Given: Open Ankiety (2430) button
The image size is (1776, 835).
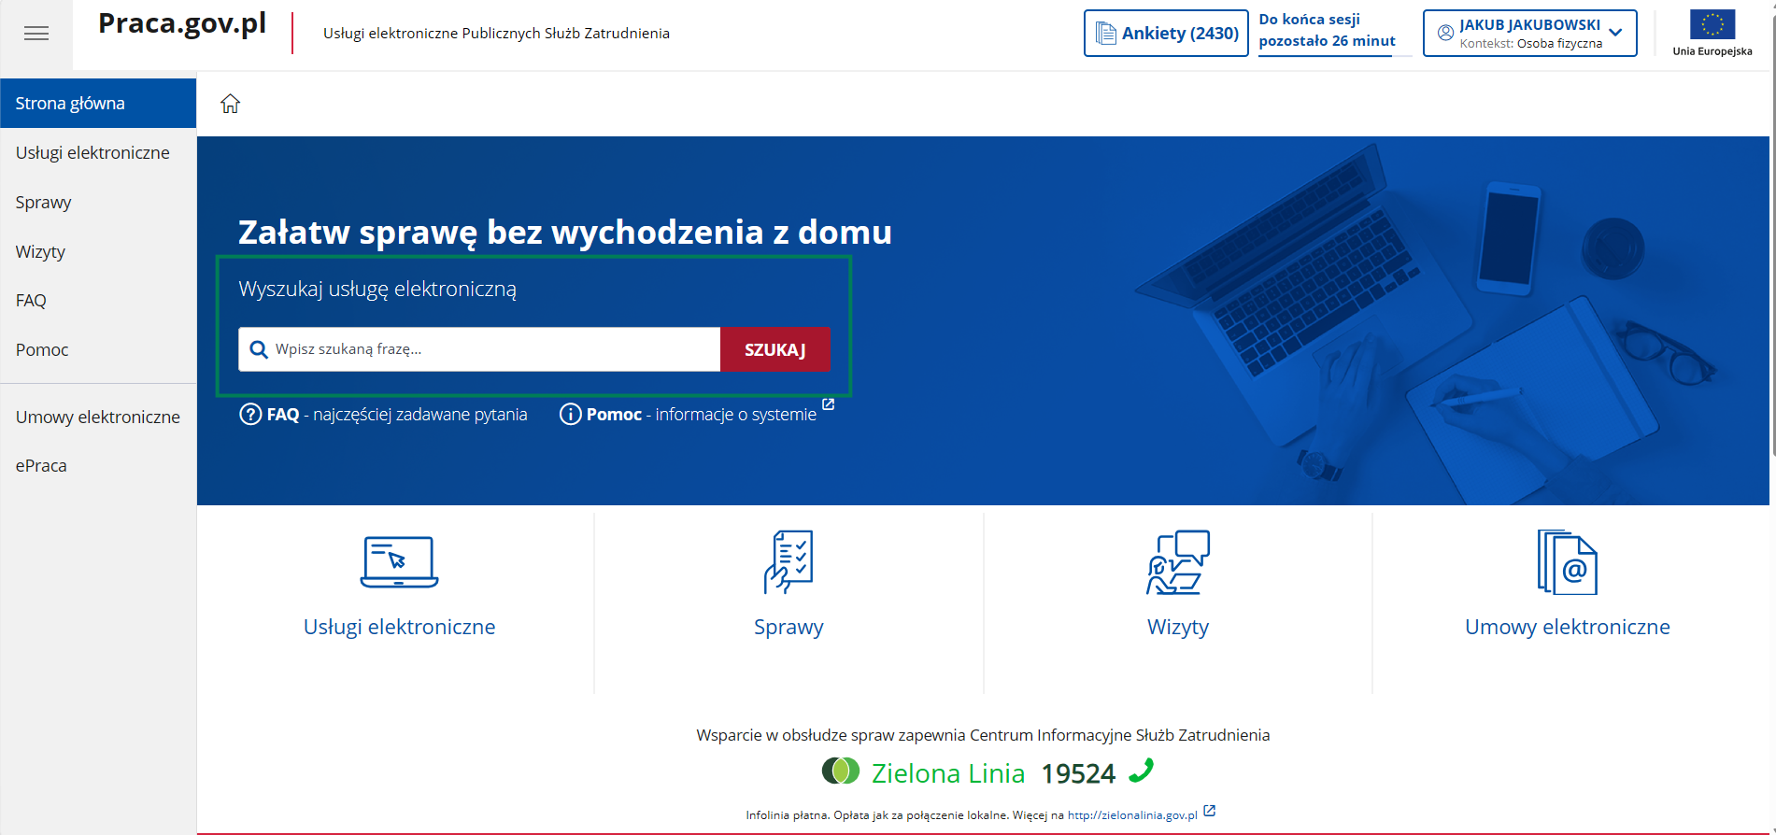Looking at the screenshot, I should (x=1166, y=34).
